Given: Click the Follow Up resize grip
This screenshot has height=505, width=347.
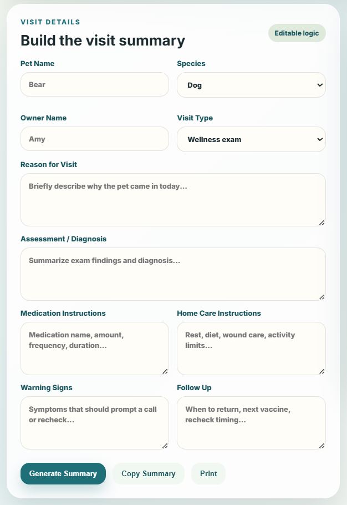Looking at the screenshot, I should pos(322,446).
